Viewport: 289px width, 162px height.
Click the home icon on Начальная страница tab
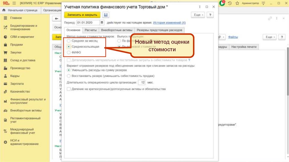point(4,10)
